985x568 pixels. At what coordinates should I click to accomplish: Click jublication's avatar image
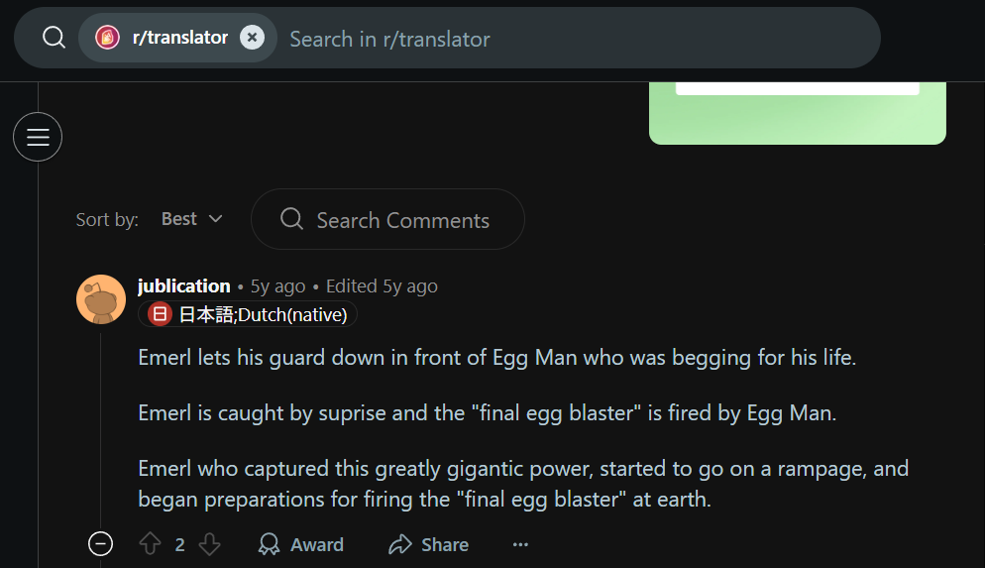[101, 299]
